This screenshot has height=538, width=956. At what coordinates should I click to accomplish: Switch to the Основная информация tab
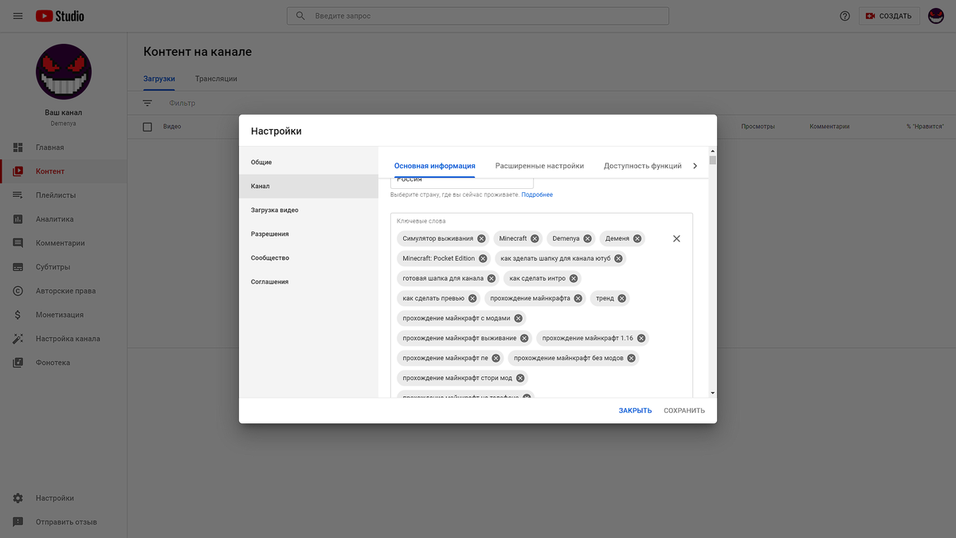pos(434,166)
